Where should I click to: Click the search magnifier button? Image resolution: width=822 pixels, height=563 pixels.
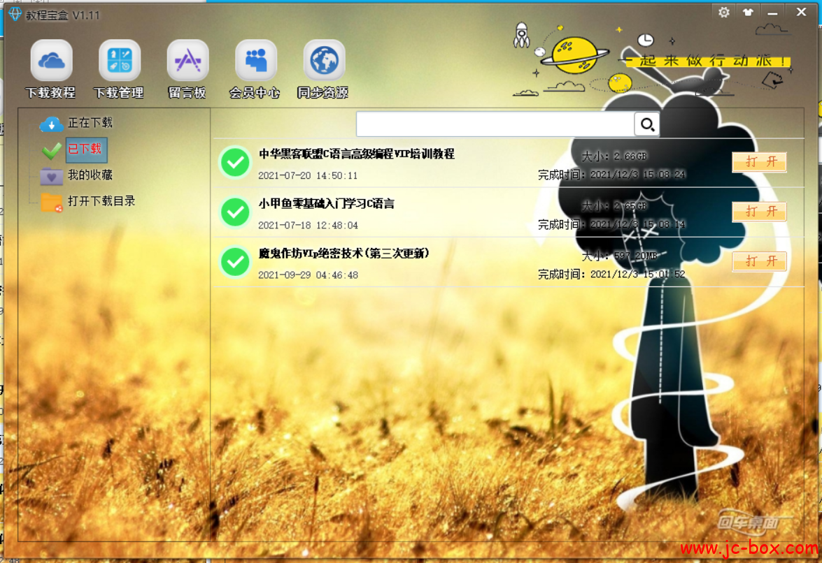coord(647,124)
